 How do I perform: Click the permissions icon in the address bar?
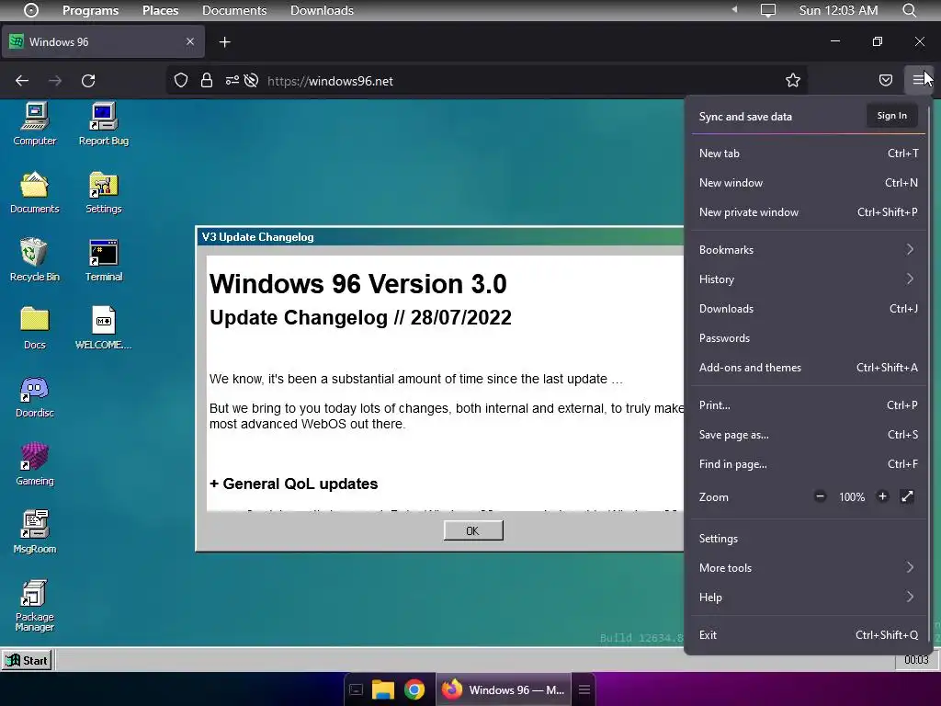point(232,81)
